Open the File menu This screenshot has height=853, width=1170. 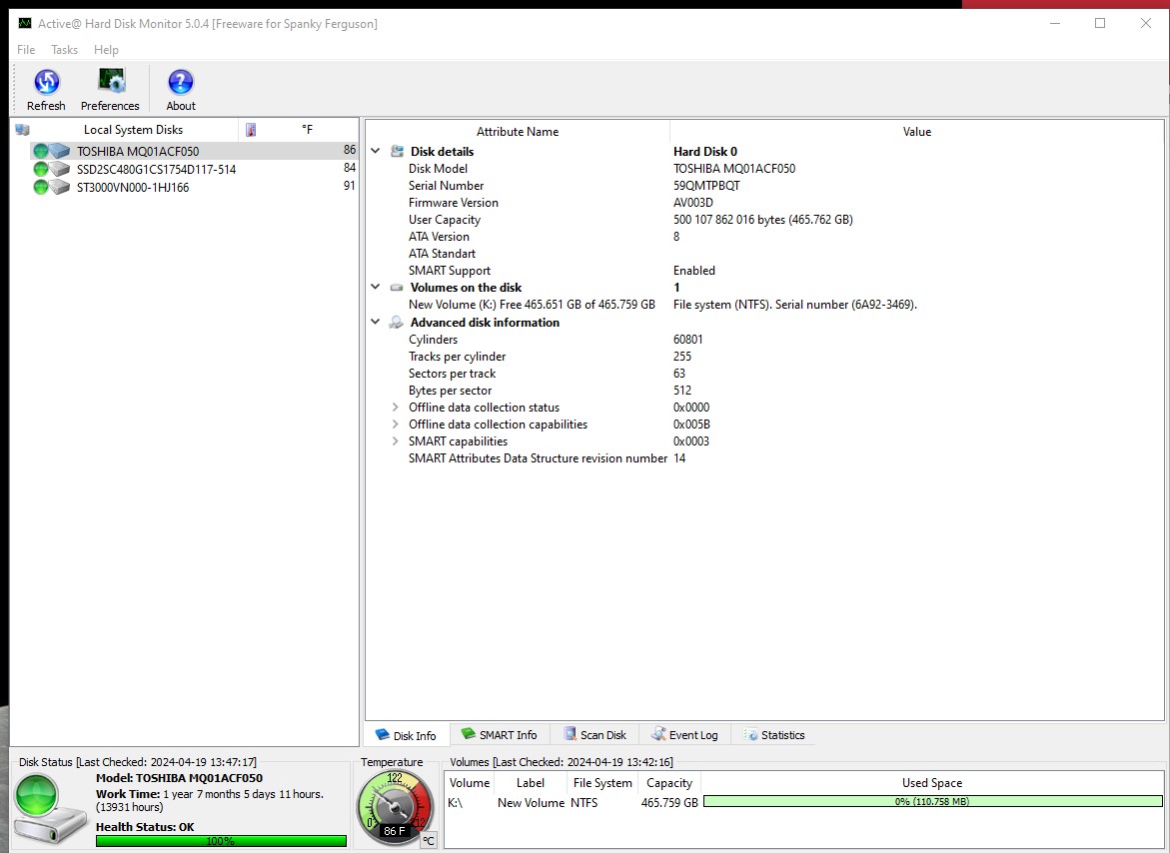[x=26, y=50]
